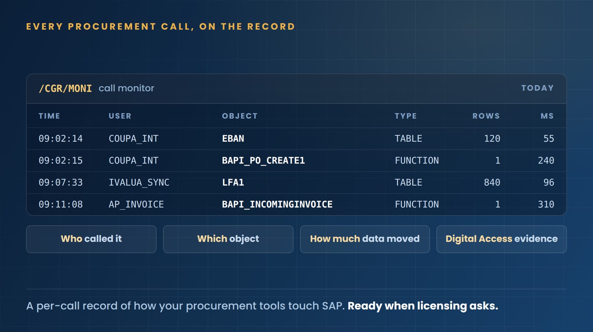Select the 09:11:08 time cell
The height and width of the screenshot is (332, 593).
pos(61,204)
